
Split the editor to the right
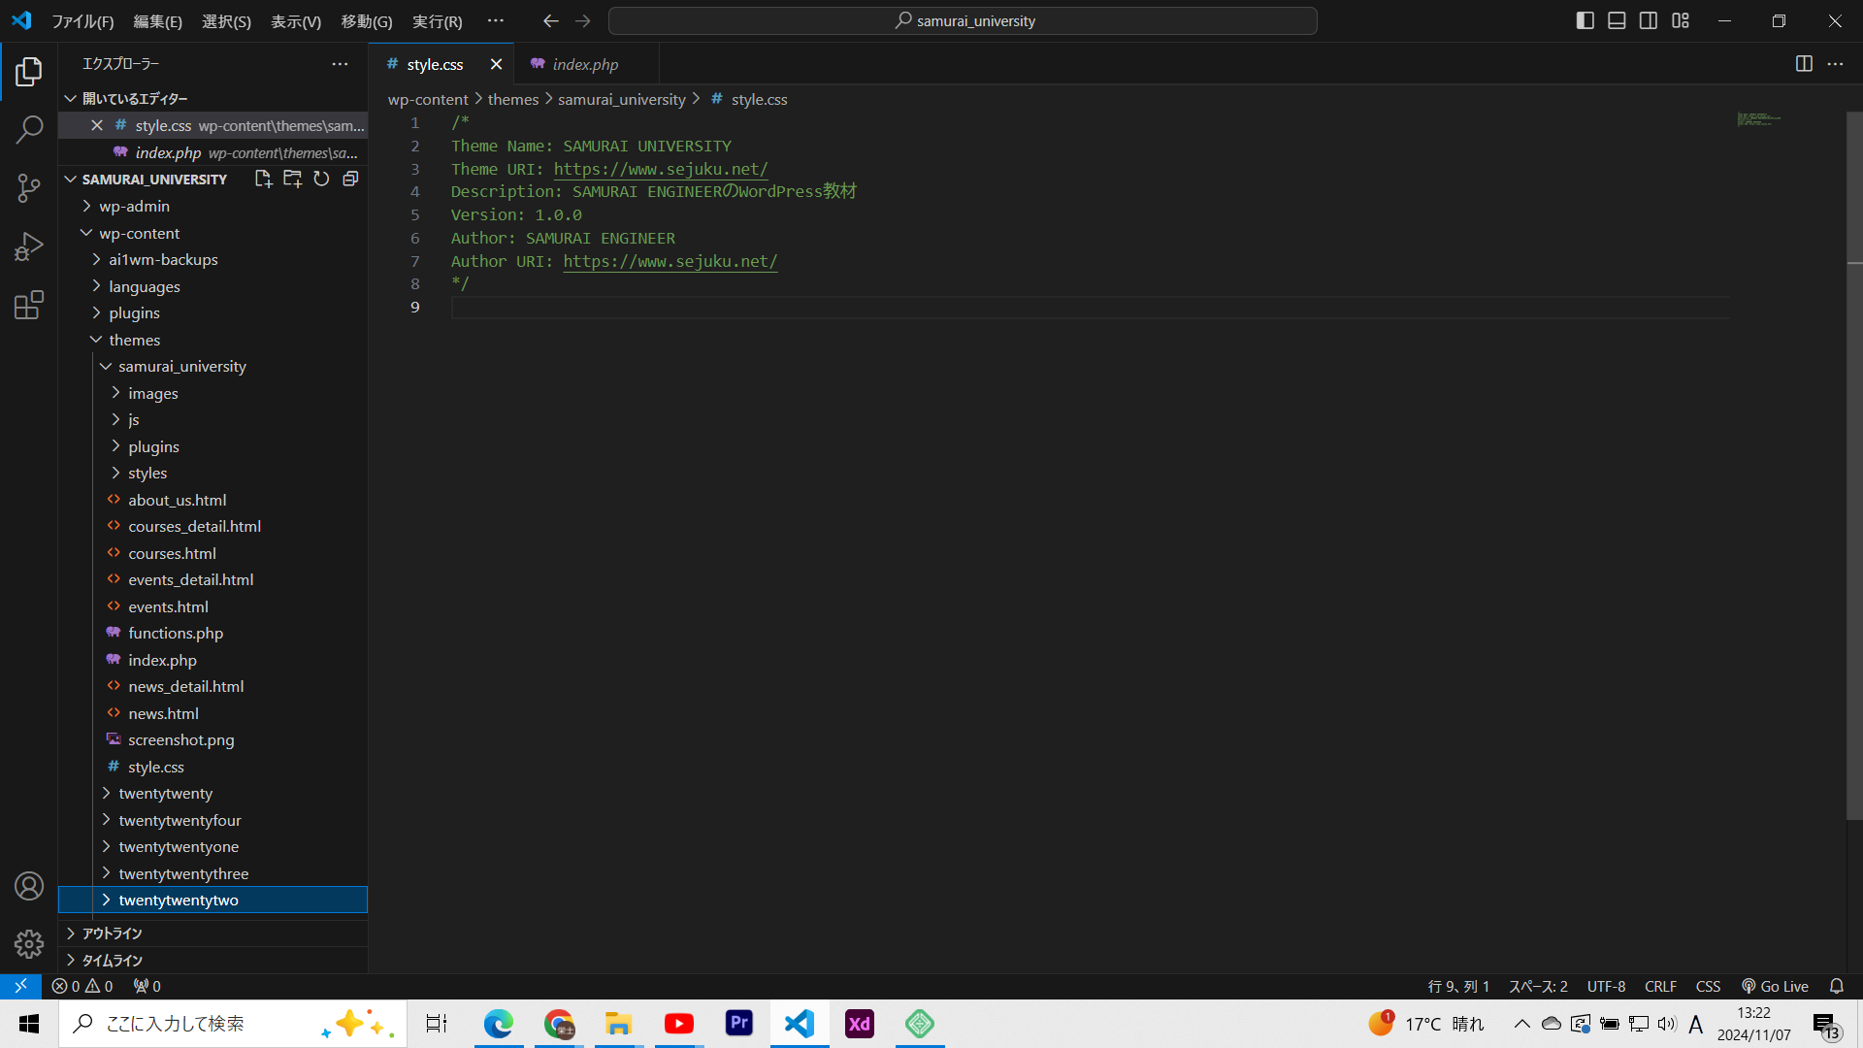pyautogui.click(x=1804, y=64)
